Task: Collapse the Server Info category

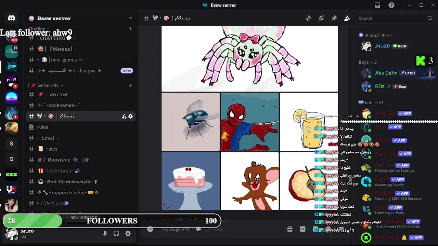Action: (48, 85)
